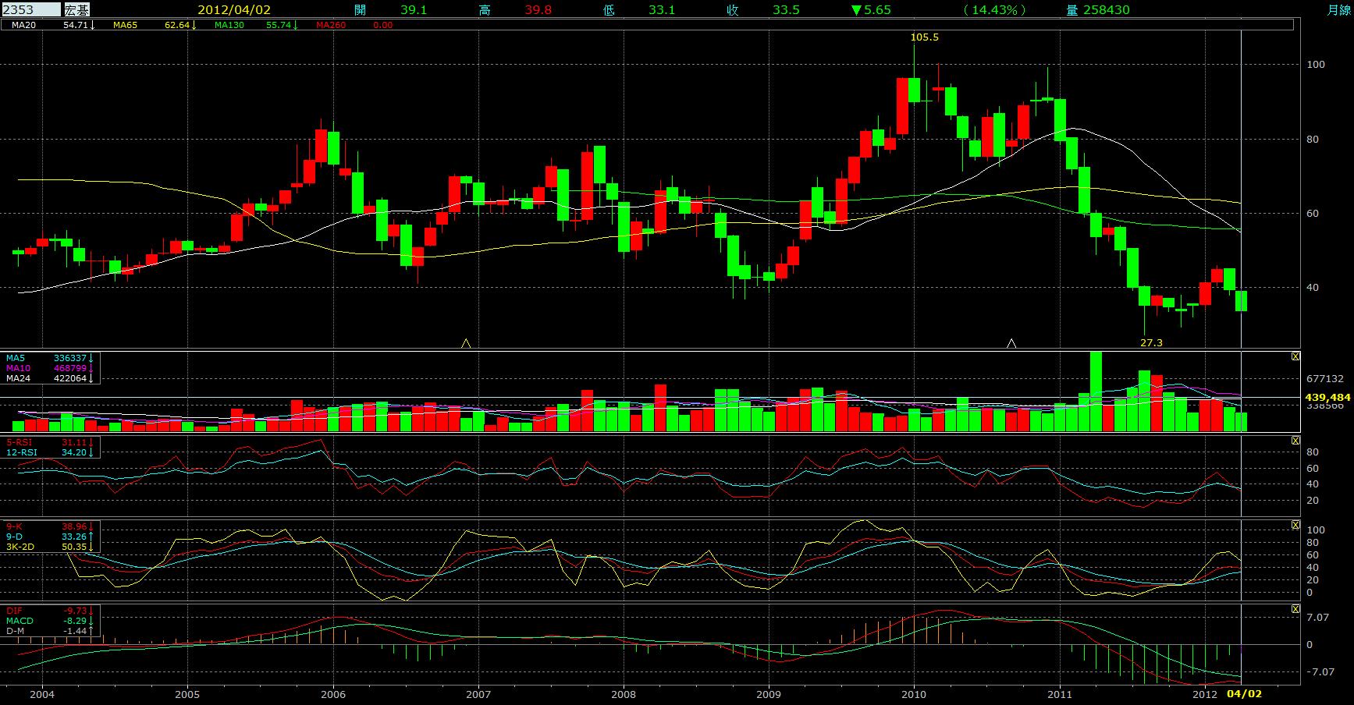Screen dimensions: 1354x705
Task: Click the peak price label 105.5
Action: (925, 37)
